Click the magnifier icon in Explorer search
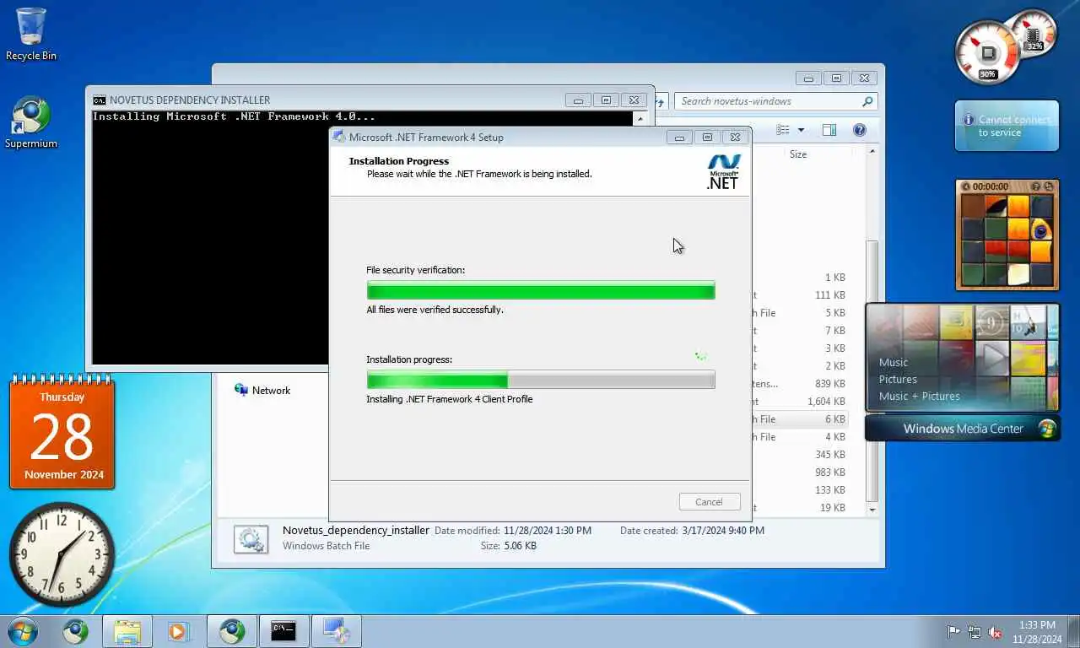The width and height of the screenshot is (1080, 648). coord(867,101)
